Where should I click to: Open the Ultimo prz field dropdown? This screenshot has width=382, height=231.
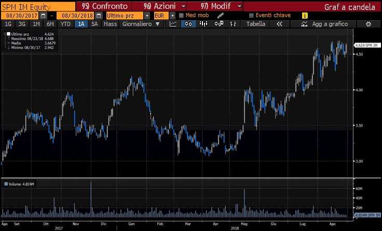[147, 16]
